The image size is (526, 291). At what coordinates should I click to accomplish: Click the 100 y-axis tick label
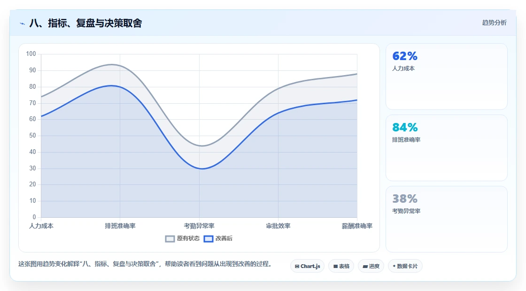pos(31,54)
